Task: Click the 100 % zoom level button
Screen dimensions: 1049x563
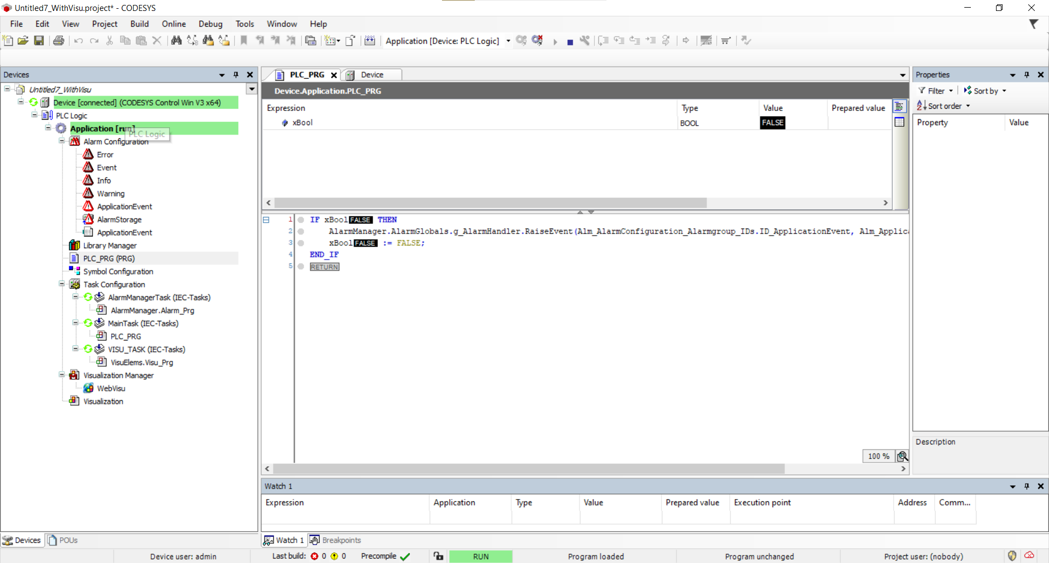Action: 879,456
